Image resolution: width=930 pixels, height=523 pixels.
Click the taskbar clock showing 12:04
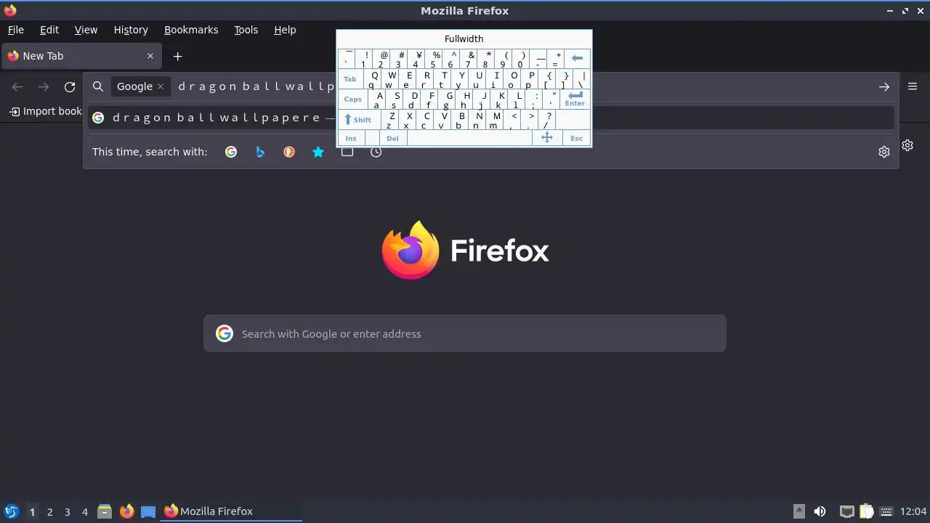pos(913,511)
